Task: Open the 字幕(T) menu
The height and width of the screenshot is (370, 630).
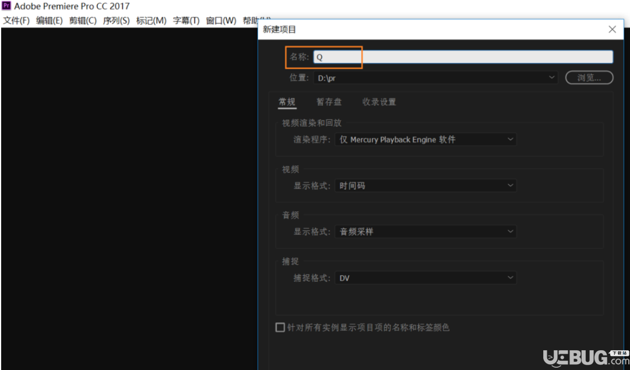Action: pos(186,20)
